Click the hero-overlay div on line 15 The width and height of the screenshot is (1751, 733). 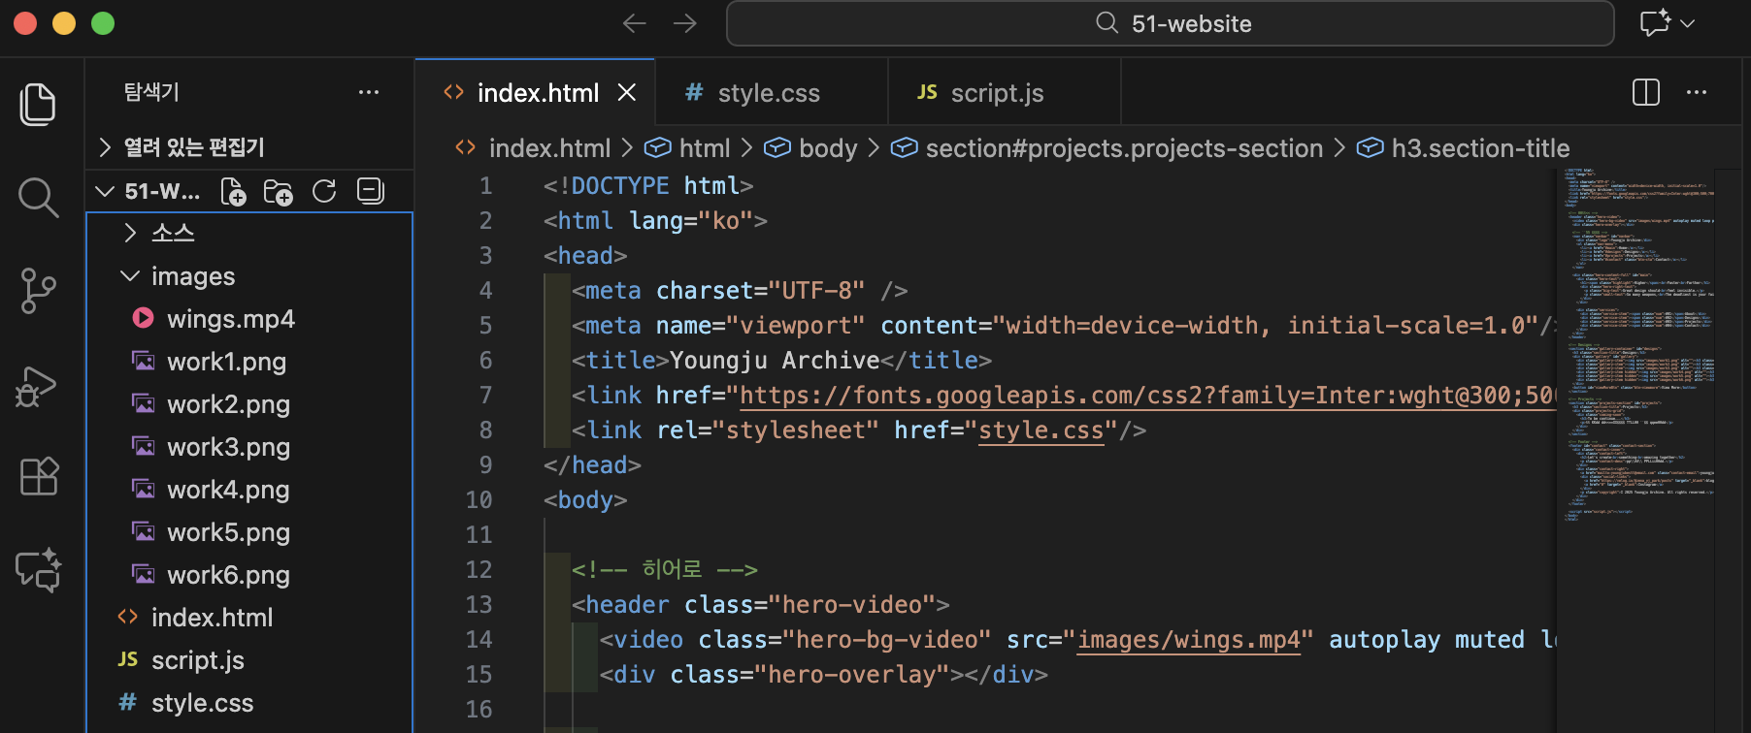point(823,674)
